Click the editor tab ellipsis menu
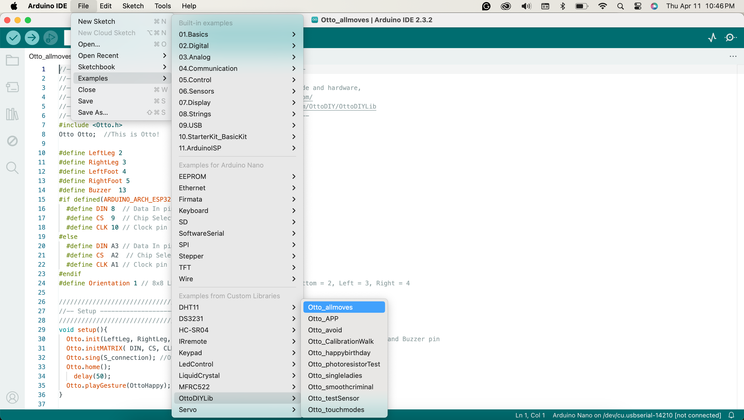Image resolution: width=744 pixels, height=420 pixels. 733,56
